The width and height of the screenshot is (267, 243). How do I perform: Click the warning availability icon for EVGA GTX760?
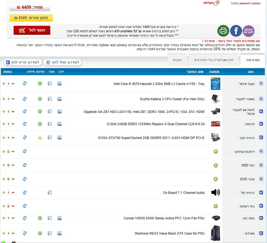point(40,138)
